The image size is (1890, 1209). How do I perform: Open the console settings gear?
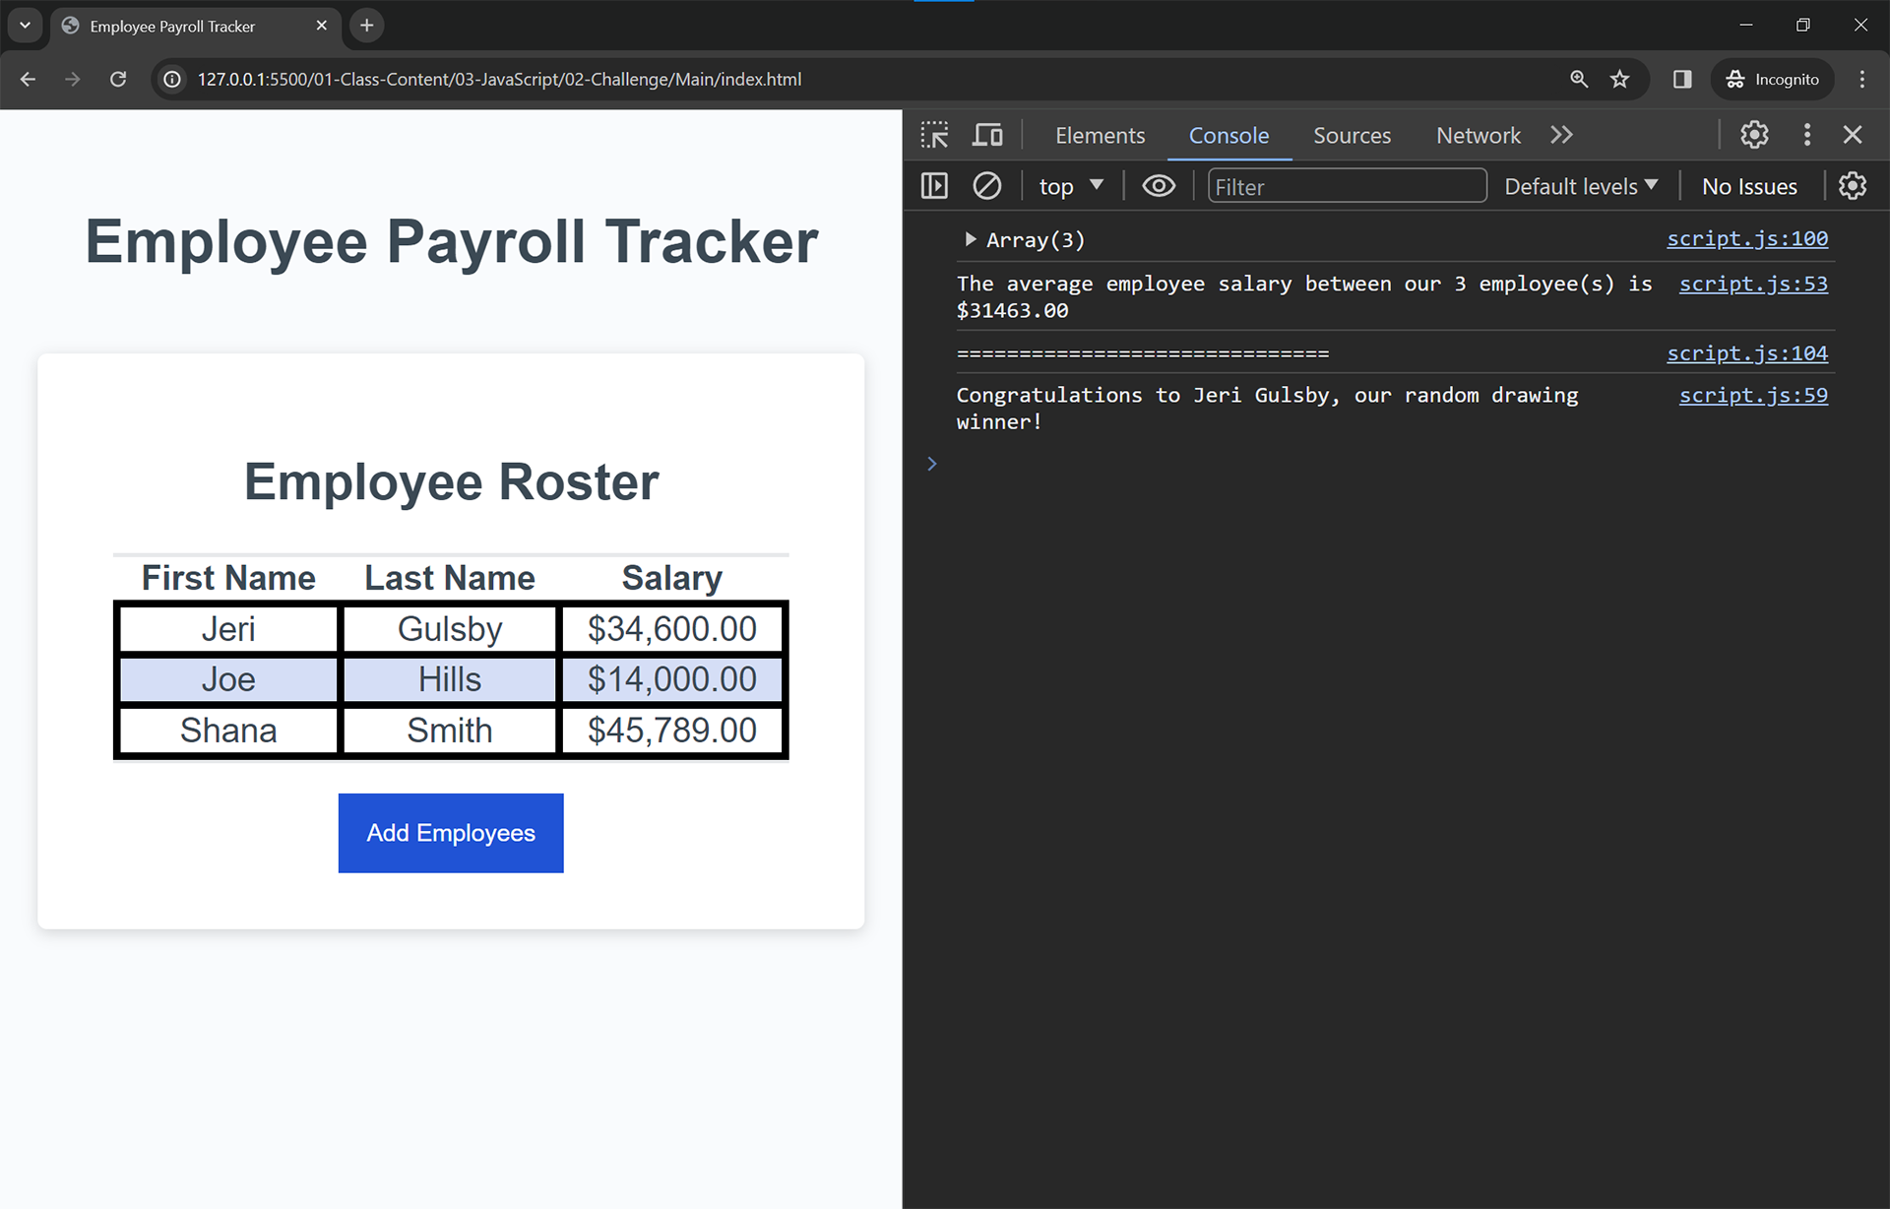1854,185
